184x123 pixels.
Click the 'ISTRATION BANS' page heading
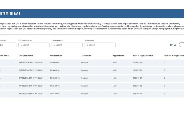[10, 13]
